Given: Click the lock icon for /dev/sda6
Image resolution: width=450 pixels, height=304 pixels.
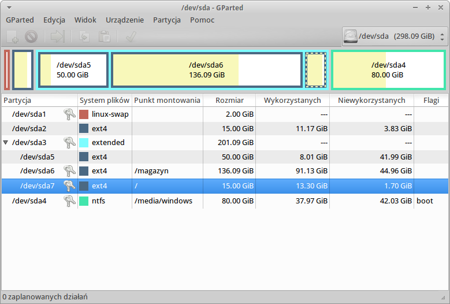Looking at the screenshot, I should coord(69,171).
